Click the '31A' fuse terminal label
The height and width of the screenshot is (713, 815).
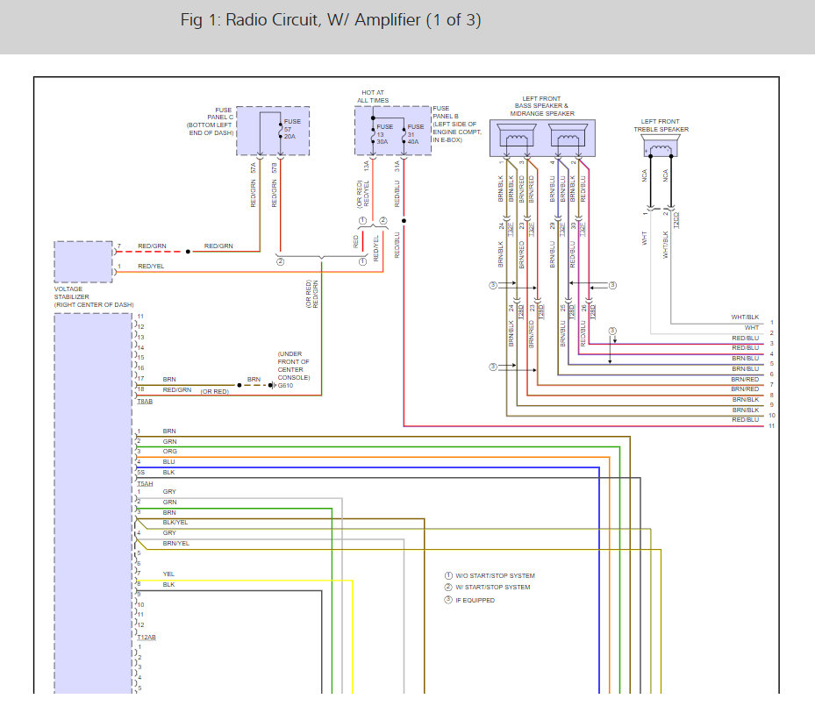(x=397, y=166)
